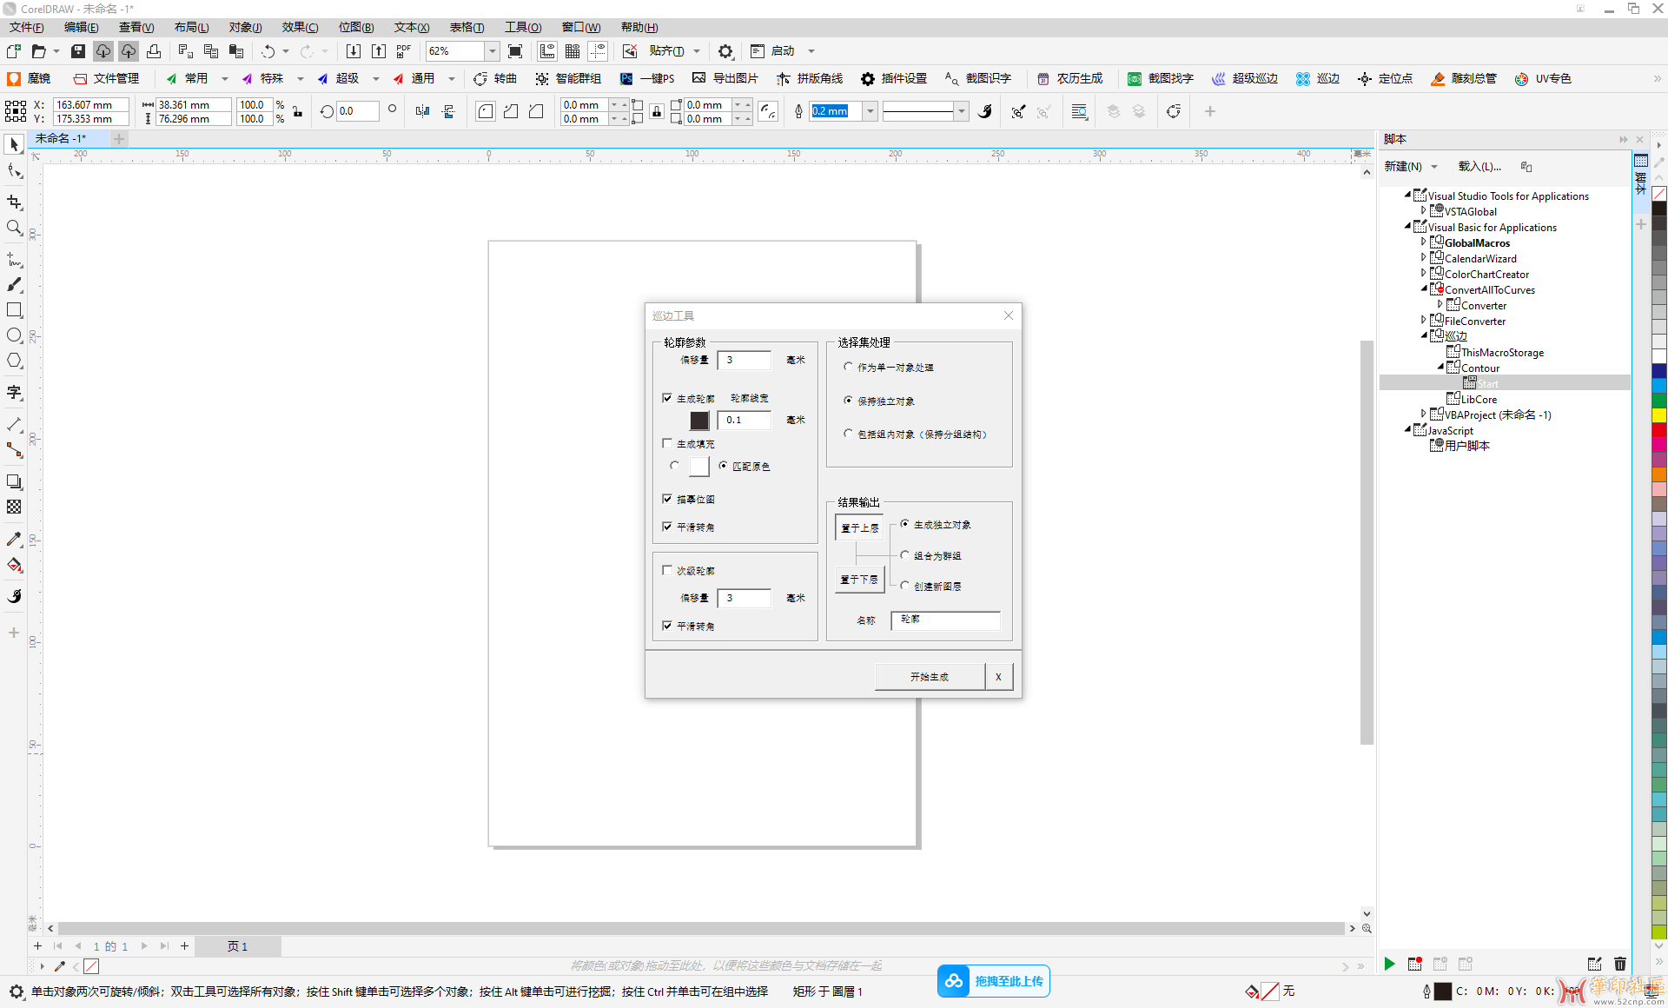This screenshot has width=1668, height=1008.
Task: Click the 名称 input field containing 轮廓
Action: click(x=945, y=620)
